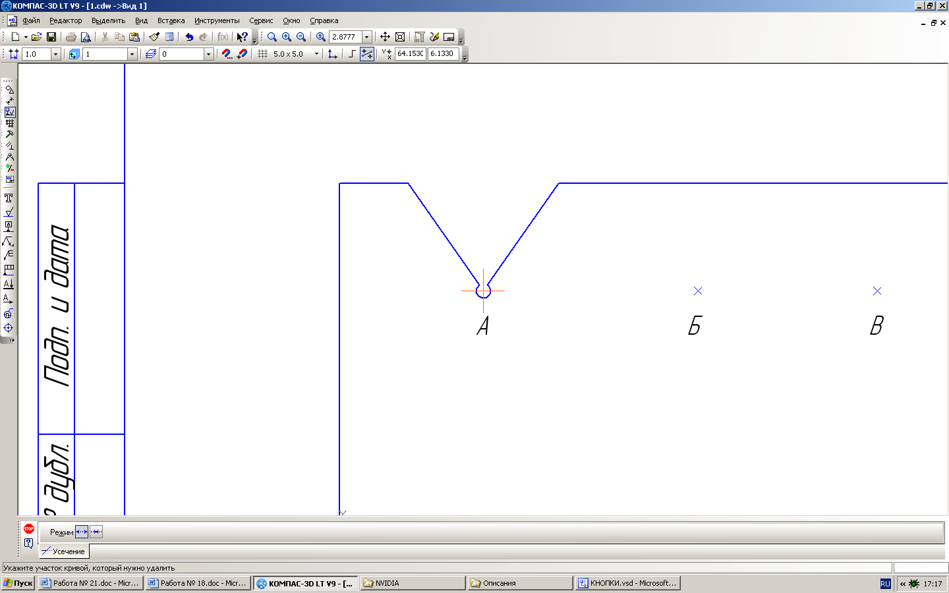Open the Сервис menu

pyautogui.click(x=261, y=20)
